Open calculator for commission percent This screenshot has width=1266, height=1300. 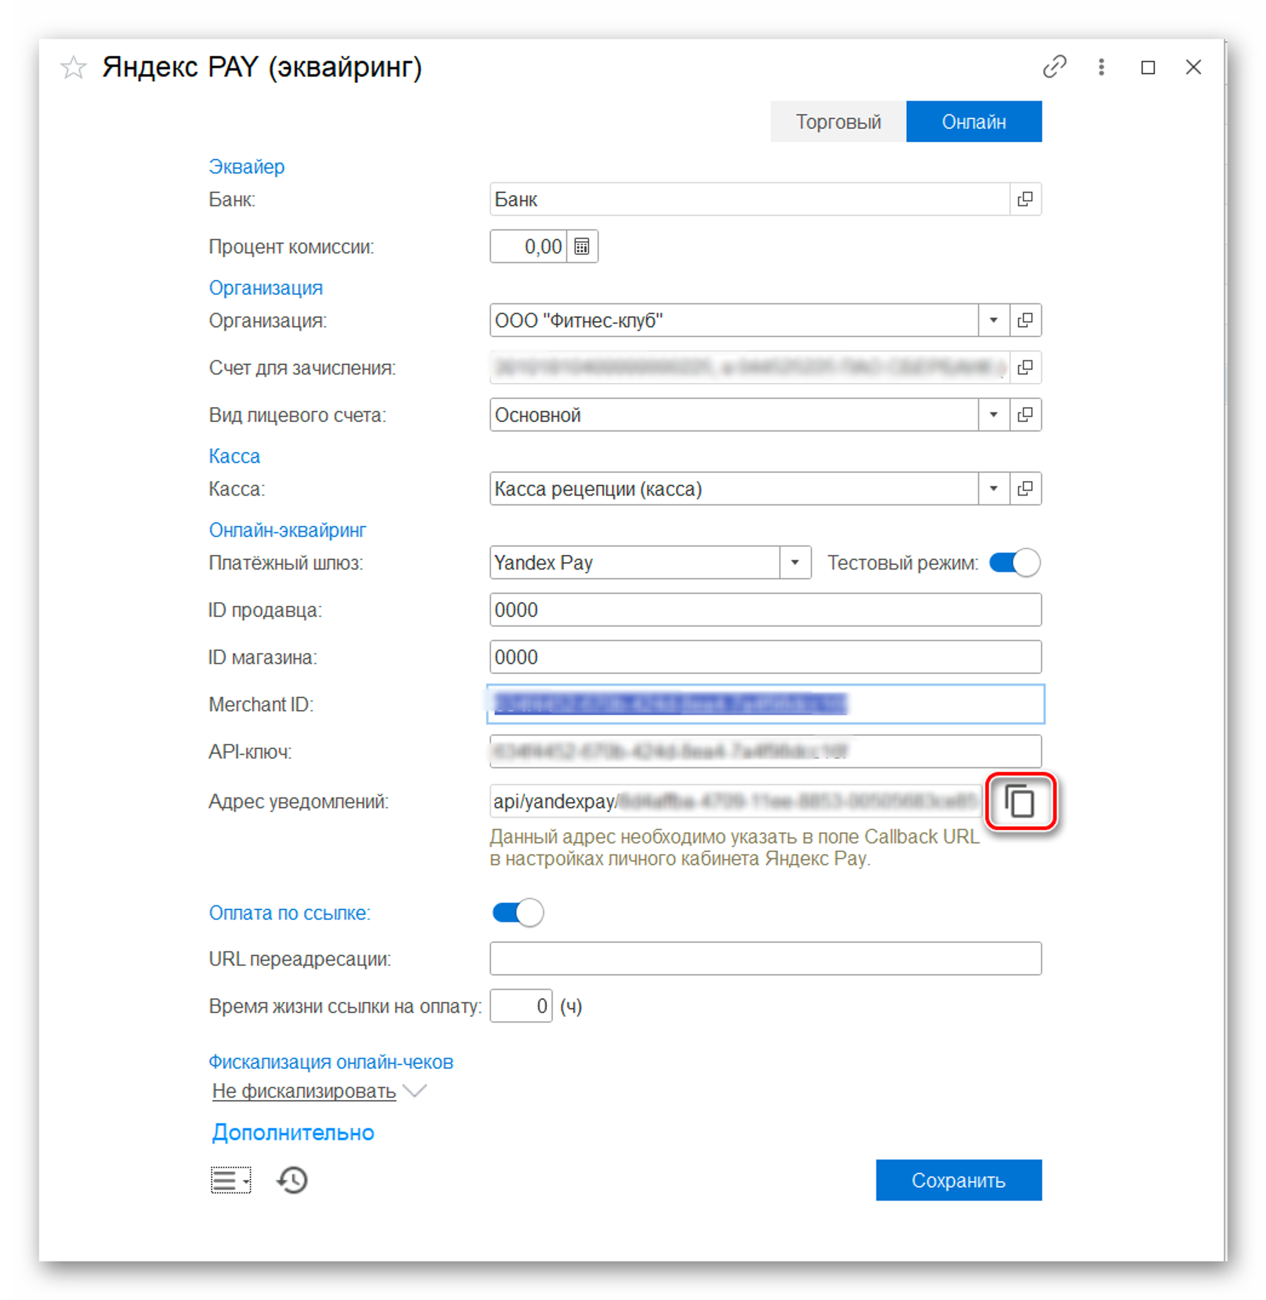click(582, 247)
